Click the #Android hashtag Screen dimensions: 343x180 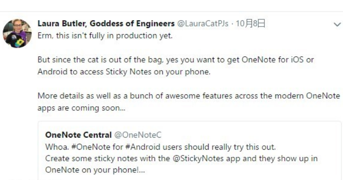pyautogui.click(x=143, y=147)
